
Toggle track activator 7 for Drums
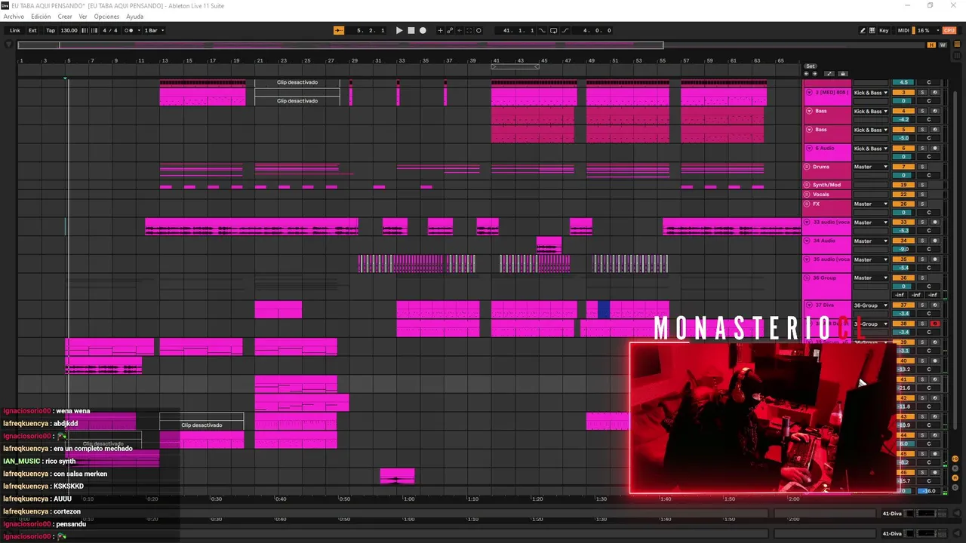click(903, 167)
